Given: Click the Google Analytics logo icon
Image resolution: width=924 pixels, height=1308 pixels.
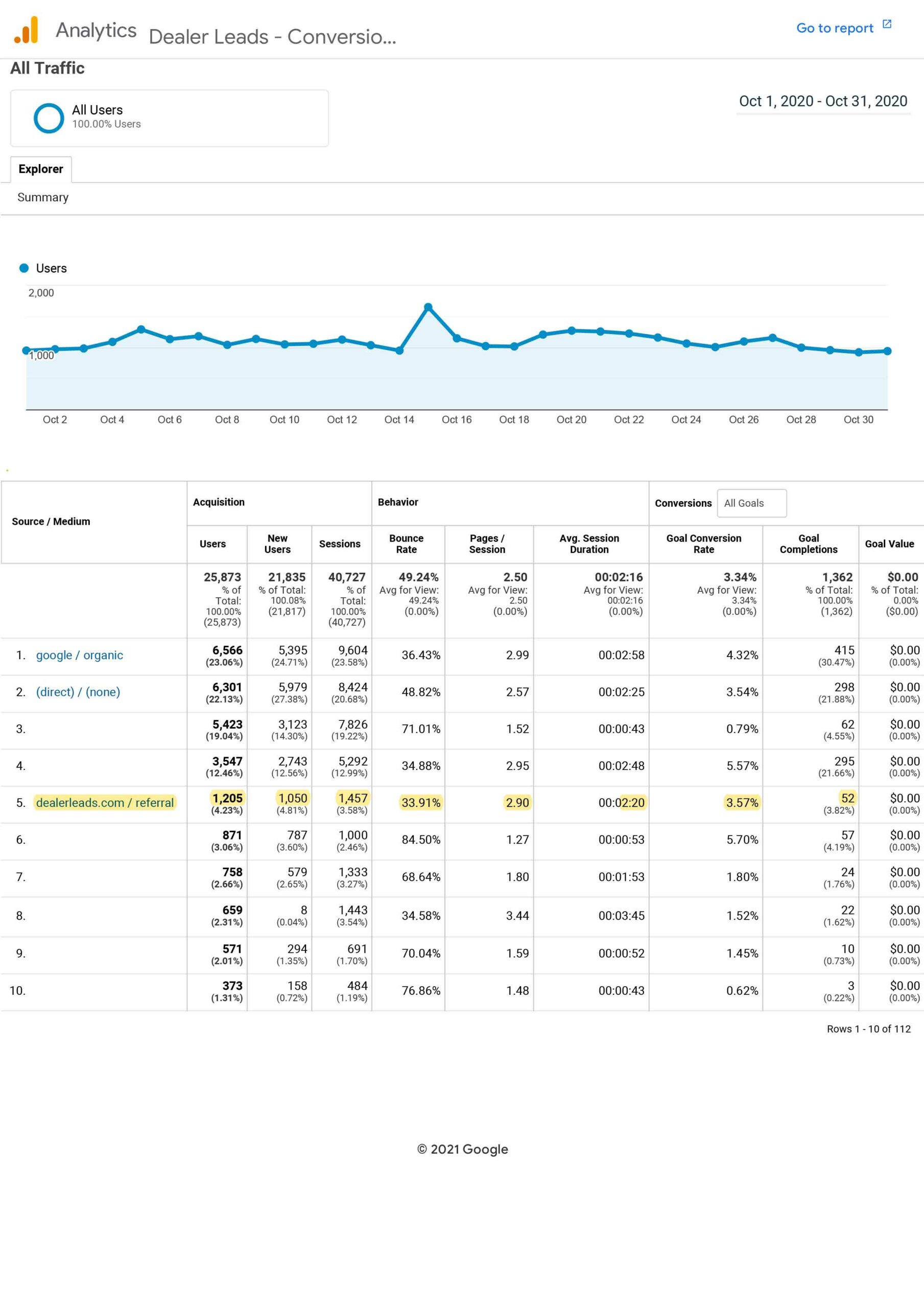Looking at the screenshot, I should click(x=26, y=30).
